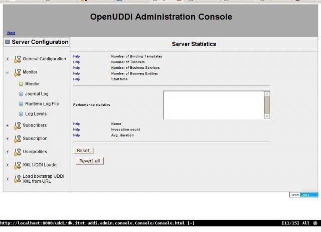Screen dimensions: 321x232
Task: Open General Configuration section
Action: tap(44, 59)
